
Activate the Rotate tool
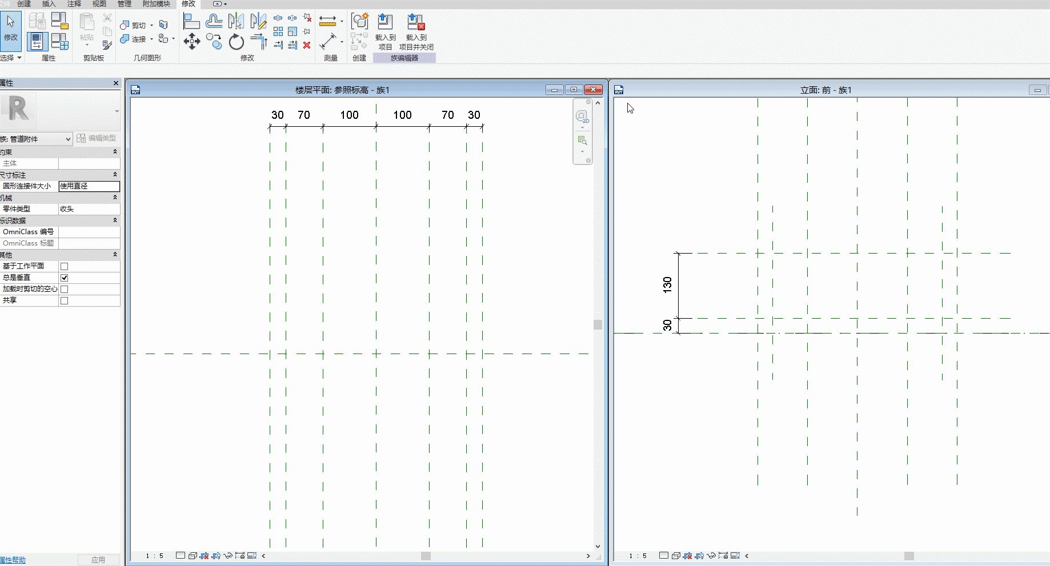pos(236,41)
